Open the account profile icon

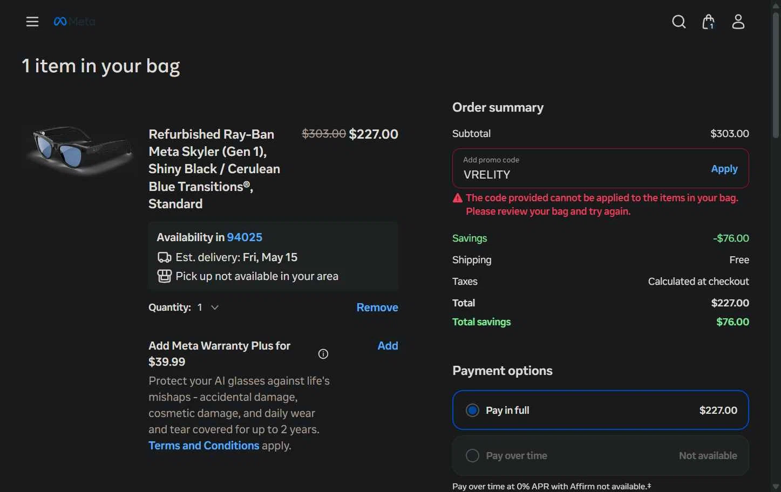pyautogui.click(x=738, y=22)
